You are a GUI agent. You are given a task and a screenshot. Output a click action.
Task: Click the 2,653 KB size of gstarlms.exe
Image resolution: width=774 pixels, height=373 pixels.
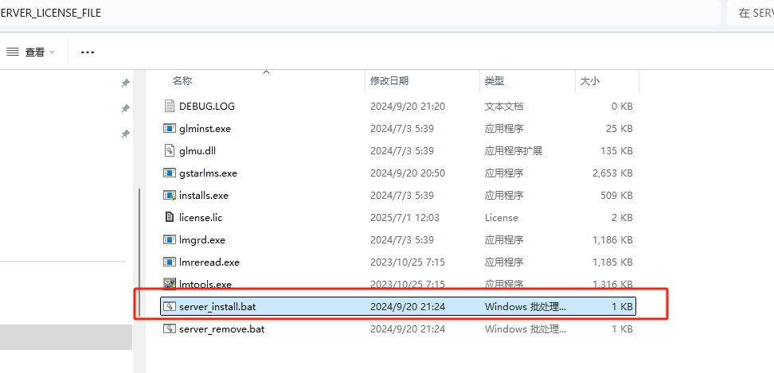(x=612, y=173)
